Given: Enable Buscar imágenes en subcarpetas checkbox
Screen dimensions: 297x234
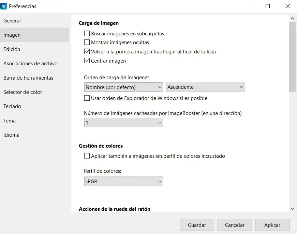Looking at the screenshot, I should click(87, 34).
